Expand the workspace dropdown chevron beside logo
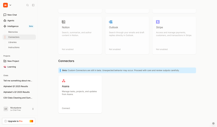Screen dimensions: 217x127 coord(10,5)
